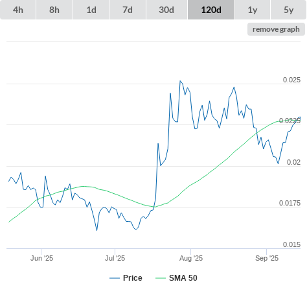This screenshot has width=307, height=295.
Task: Show the 1y price history
Action: click(x=253, y=10)
